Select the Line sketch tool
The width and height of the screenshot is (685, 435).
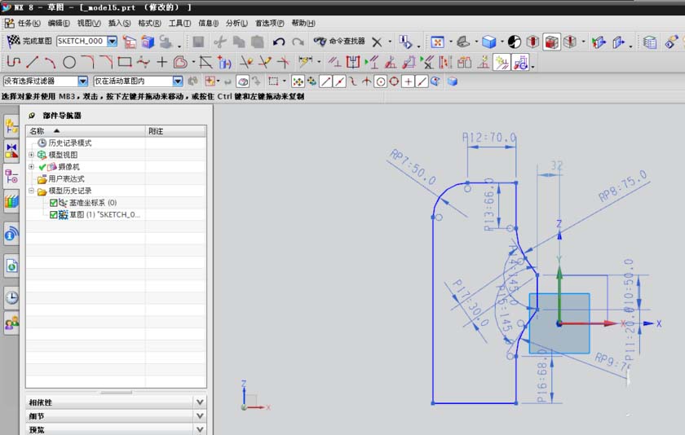pos(32,62)
